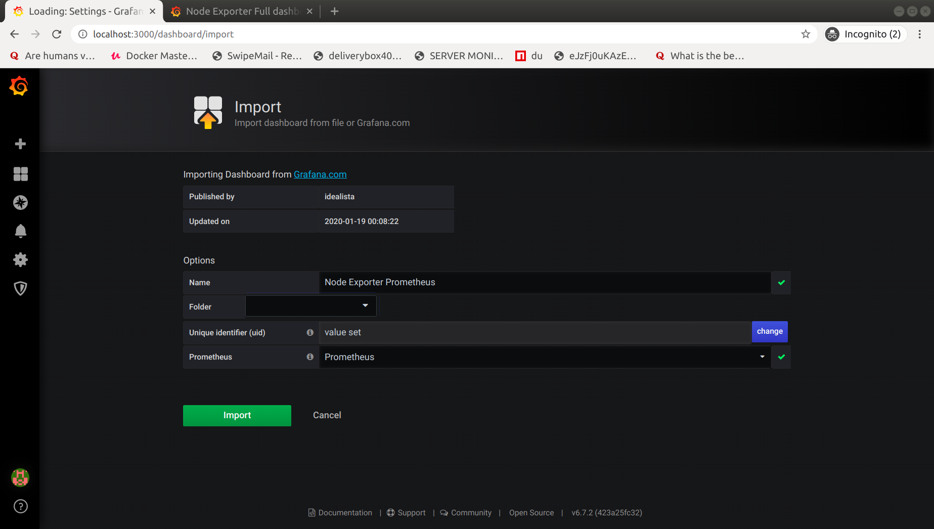
Task: Click the green Import button
Action: (x=237, y=415)
